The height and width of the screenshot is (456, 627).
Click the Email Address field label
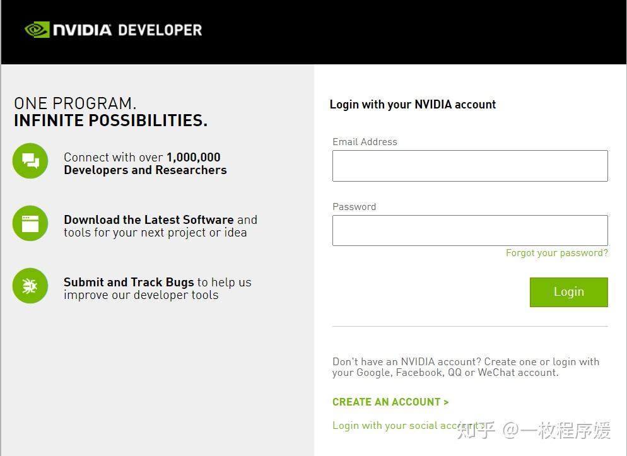click(365, 142)
